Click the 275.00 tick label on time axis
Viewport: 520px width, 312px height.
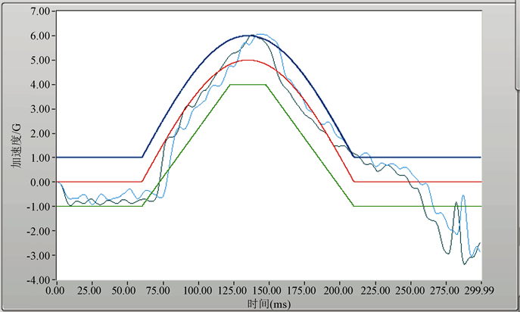click(x=445, y=290)
